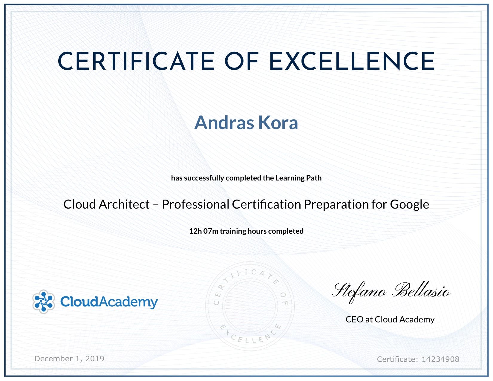Click the date "December 1, 2019"

click(x=70, y=359)
